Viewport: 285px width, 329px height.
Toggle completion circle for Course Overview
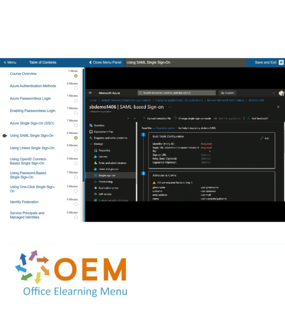(76, 76)
